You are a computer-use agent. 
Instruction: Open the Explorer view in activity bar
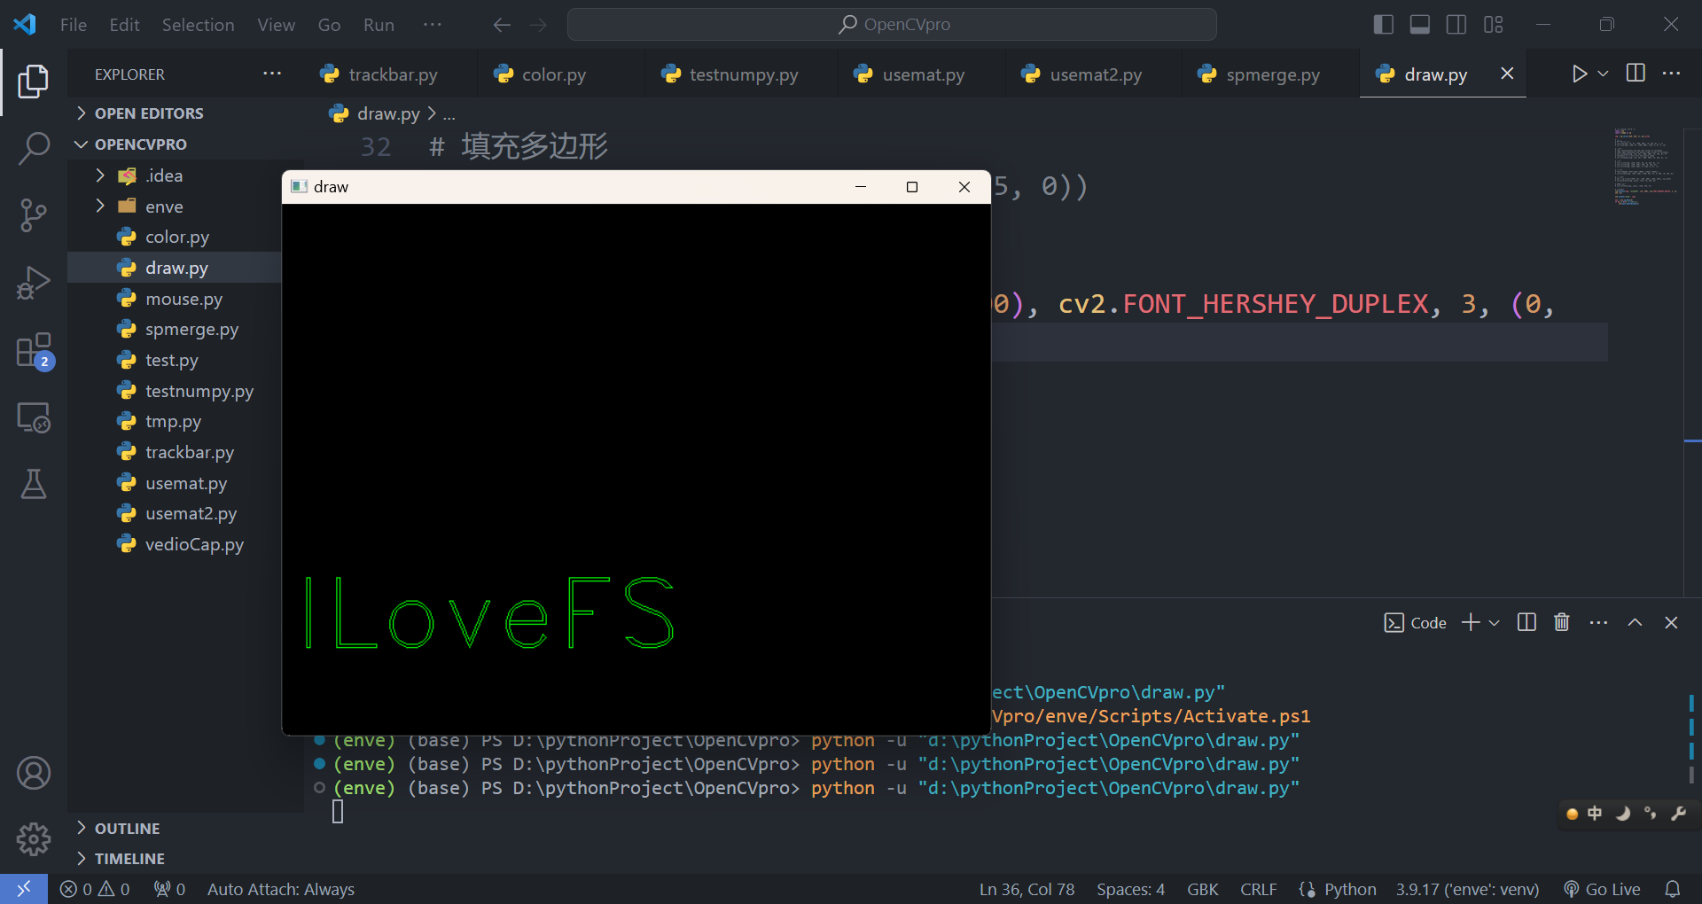pos(33,82)
